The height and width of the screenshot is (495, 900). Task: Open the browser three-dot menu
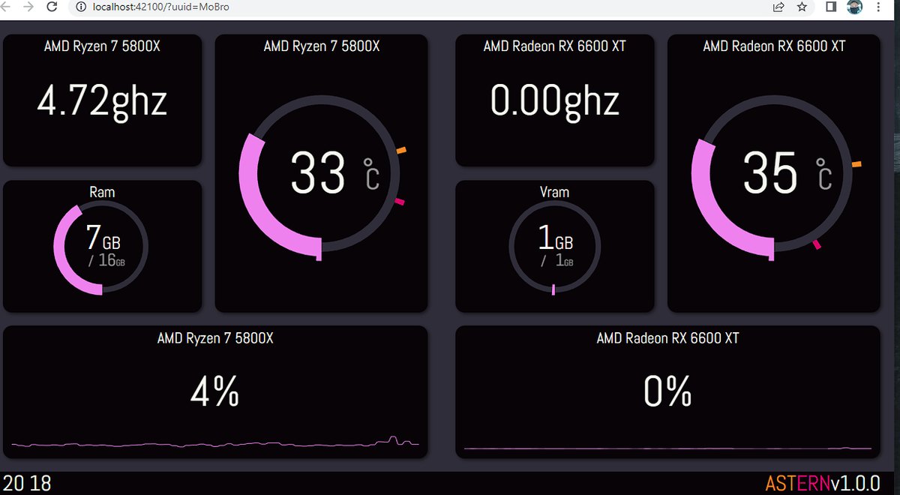pos(878,7)
